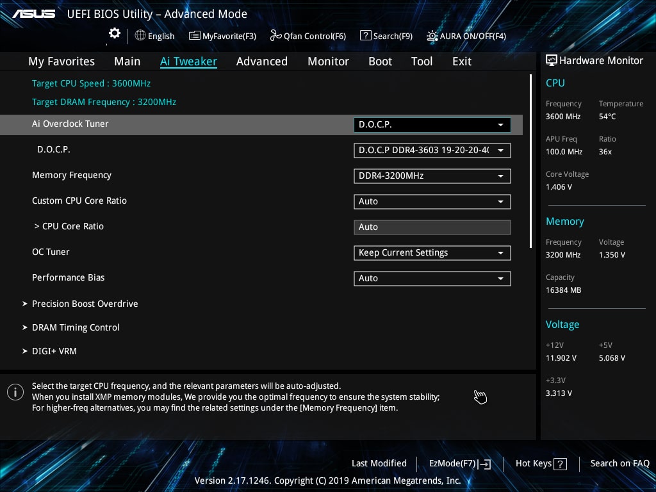
Task: Click Last Modified button
Action: (x=379, y=464)
